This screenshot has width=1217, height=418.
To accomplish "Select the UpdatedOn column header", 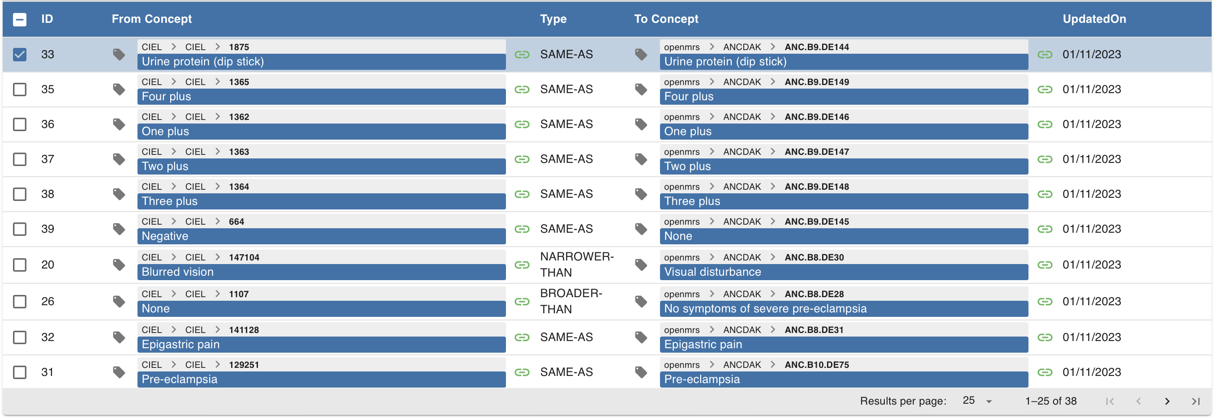I will click(1094, 19).
